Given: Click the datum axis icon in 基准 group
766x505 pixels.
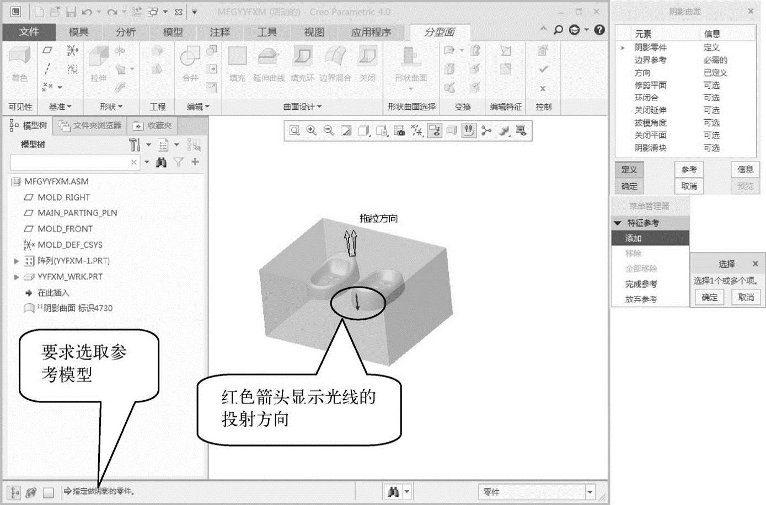Looking at the screenshot, I should 47,69.
